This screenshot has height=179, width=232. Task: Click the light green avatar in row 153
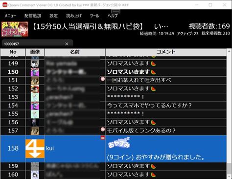click(35, 97)
